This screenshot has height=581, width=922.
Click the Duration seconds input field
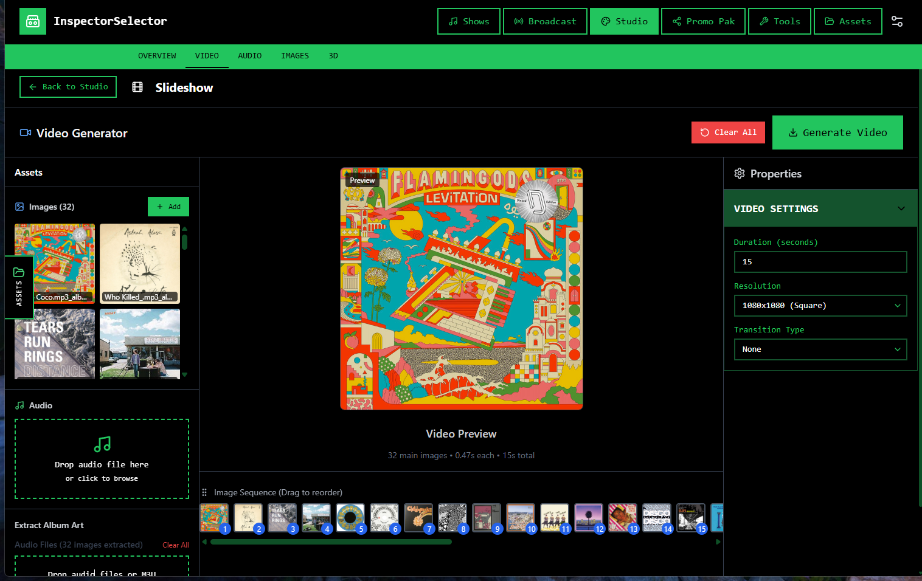[820, 262]
